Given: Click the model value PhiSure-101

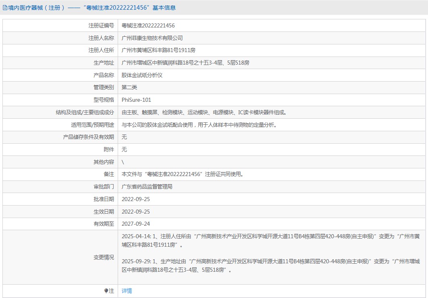Looking at the screenshot, I should tap(136, 100).
